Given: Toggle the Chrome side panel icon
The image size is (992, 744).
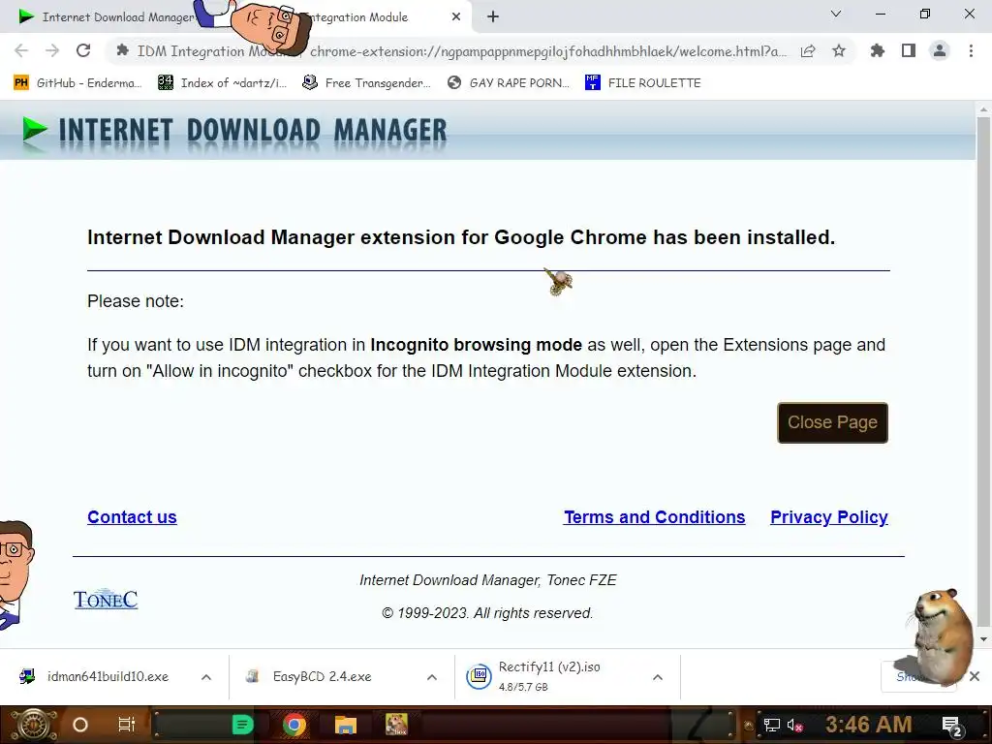Looking at the screenshot, I should pyautogui.click(x=909, y=50).
